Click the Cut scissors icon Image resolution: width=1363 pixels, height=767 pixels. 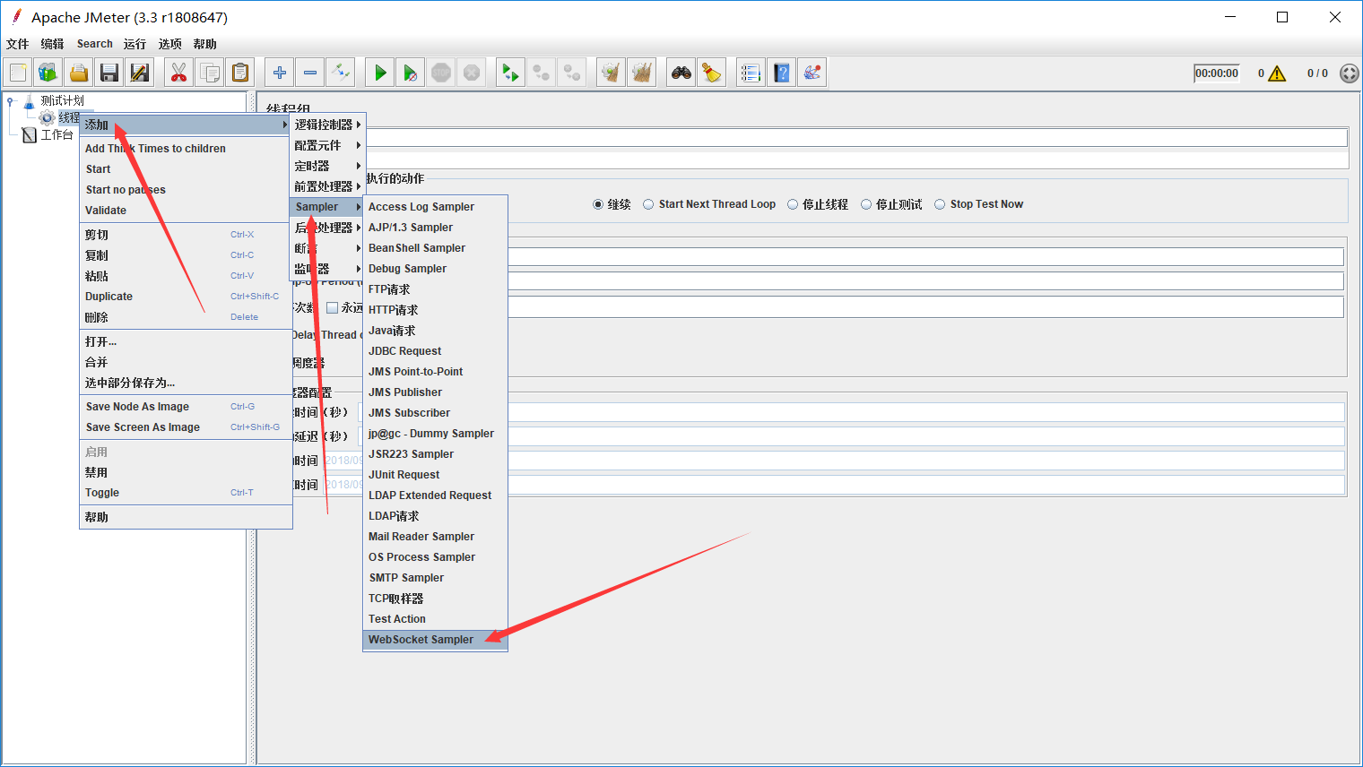[x=179, y=73]
